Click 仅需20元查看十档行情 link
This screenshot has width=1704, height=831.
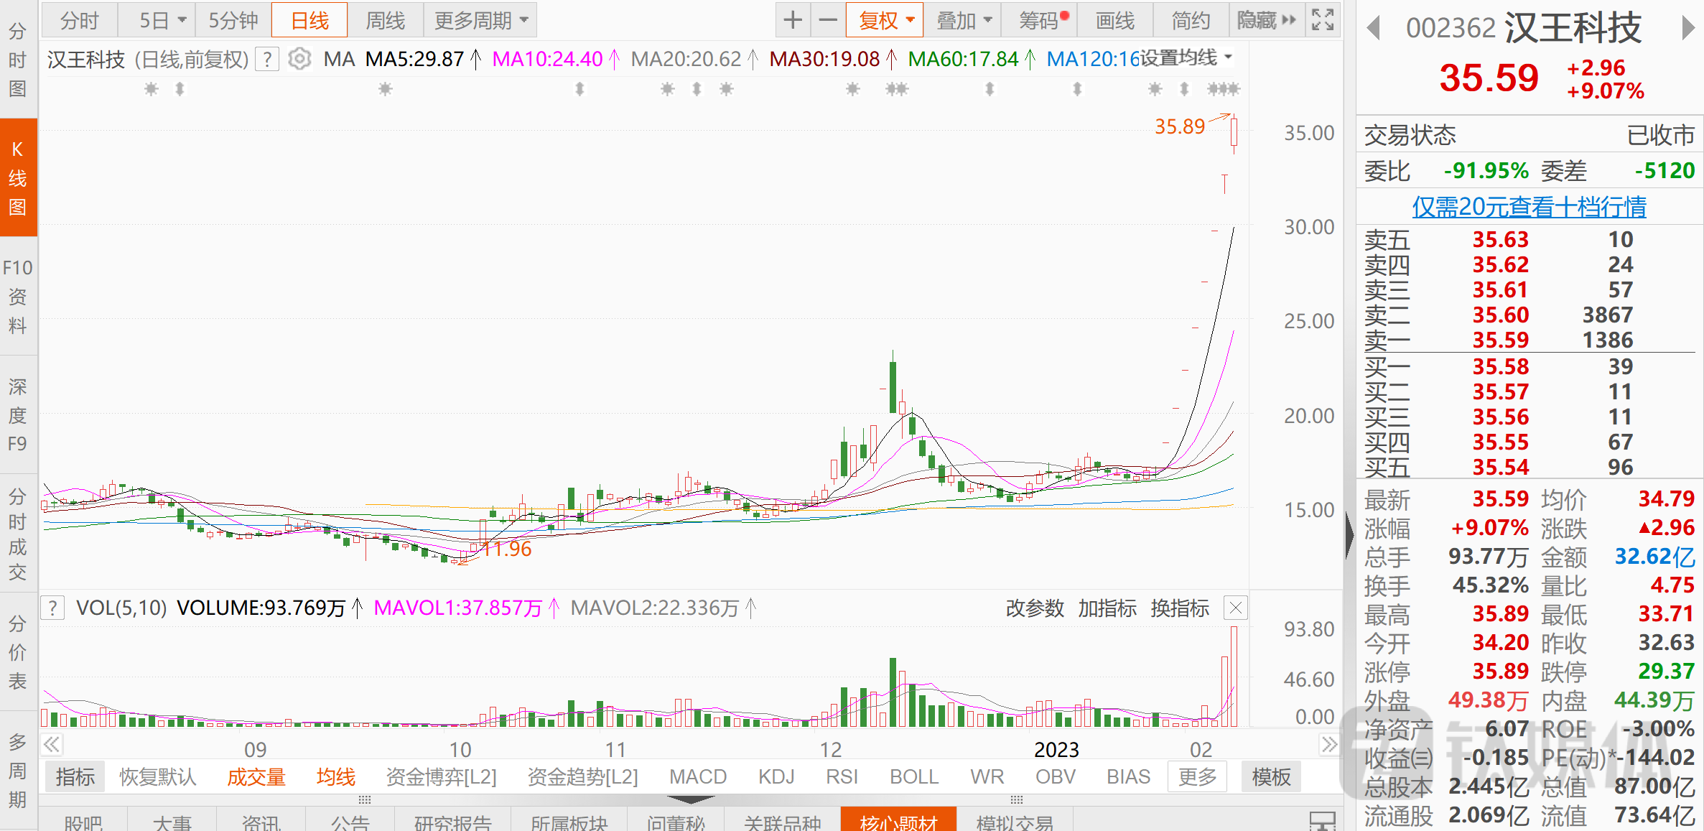coord(1529,207)
